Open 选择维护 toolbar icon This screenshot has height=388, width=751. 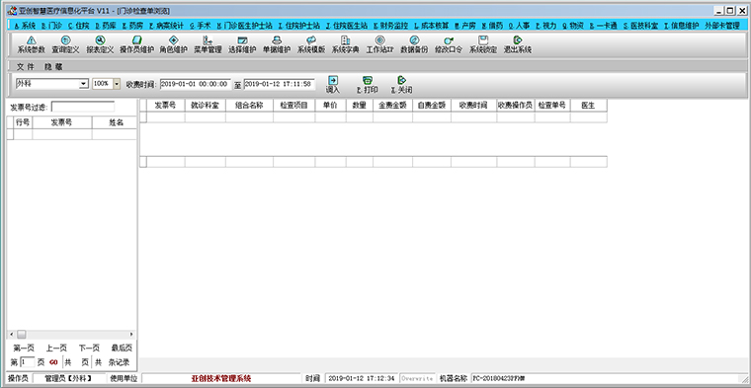(x=242, y=45)
